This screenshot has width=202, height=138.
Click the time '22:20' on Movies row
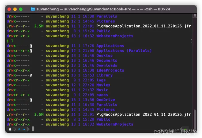[x=88, y=85]
